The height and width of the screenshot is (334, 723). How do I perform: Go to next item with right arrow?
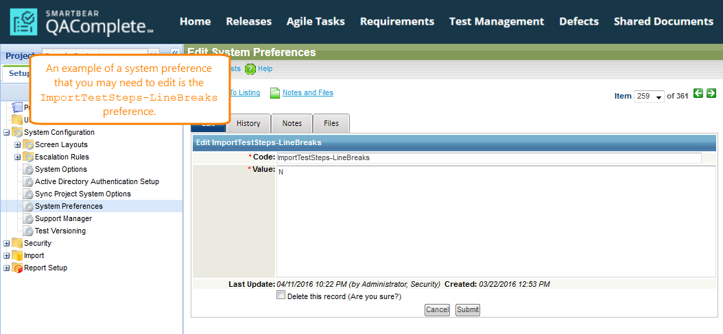pos(711,93)
